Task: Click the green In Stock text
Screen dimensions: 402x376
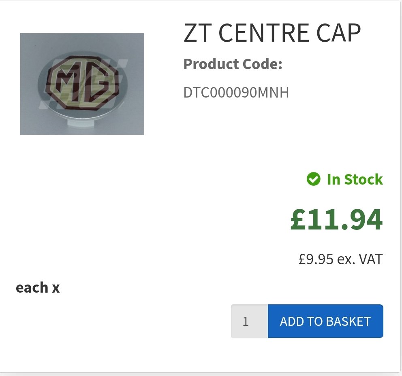Action: [x=355, y=179]
